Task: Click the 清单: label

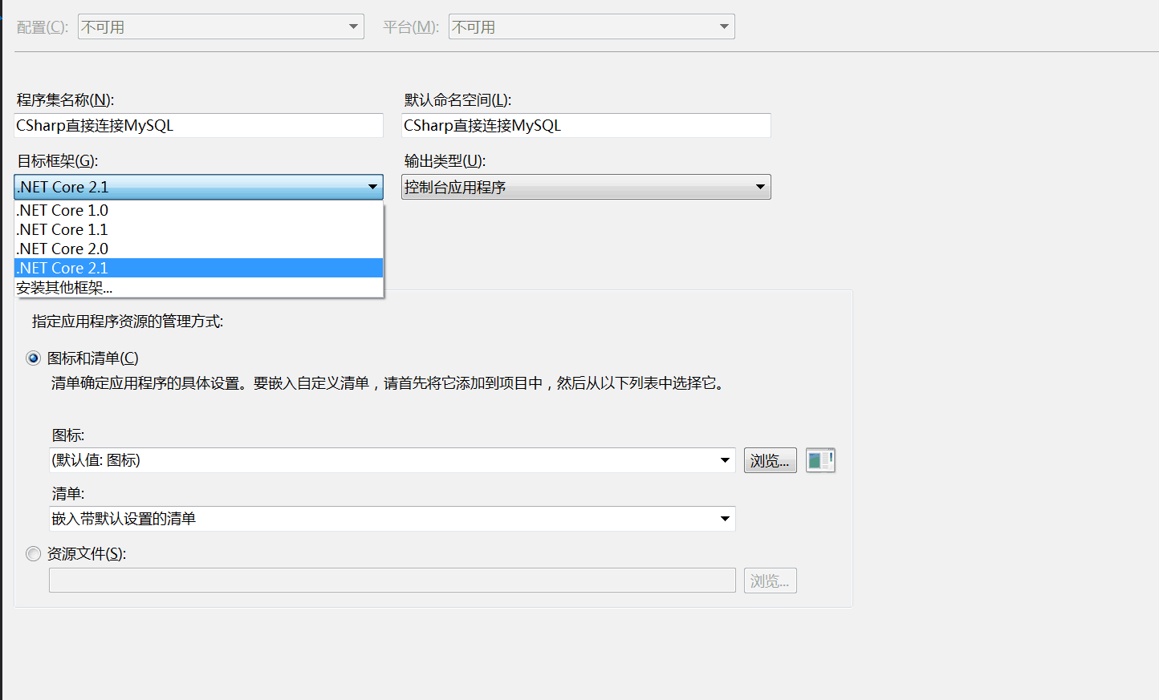Action: tap(68, 494)
